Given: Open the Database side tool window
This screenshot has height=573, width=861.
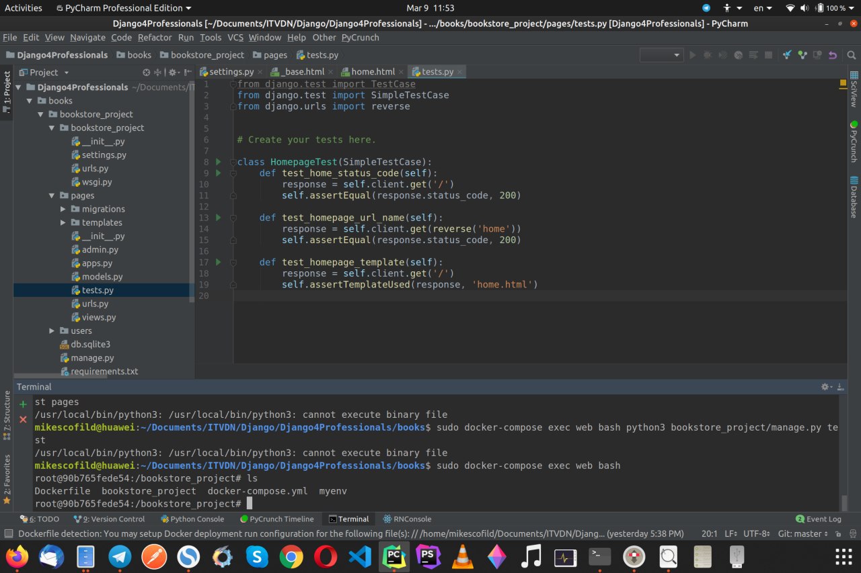Looking at the screenshot, I should click(x=854, y=197).
